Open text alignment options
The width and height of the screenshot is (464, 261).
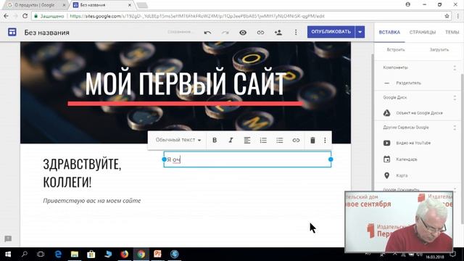[x=247, y=140]
